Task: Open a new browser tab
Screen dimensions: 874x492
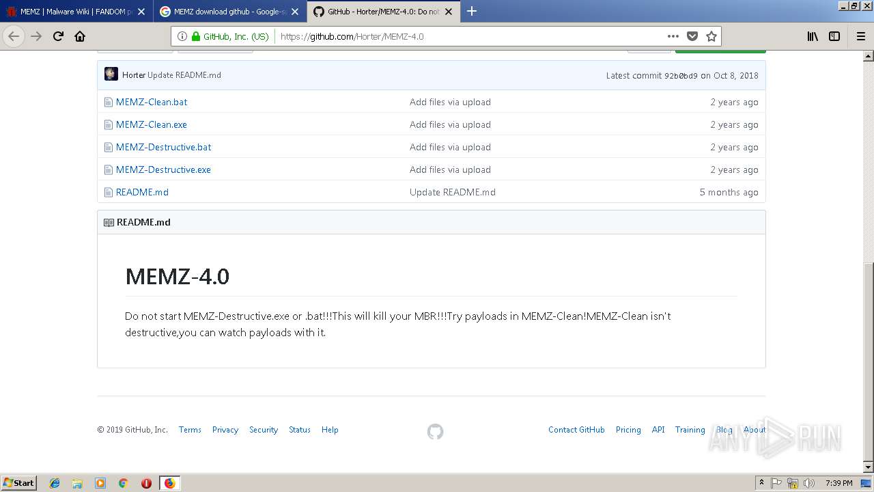Action: click(471, 11)
